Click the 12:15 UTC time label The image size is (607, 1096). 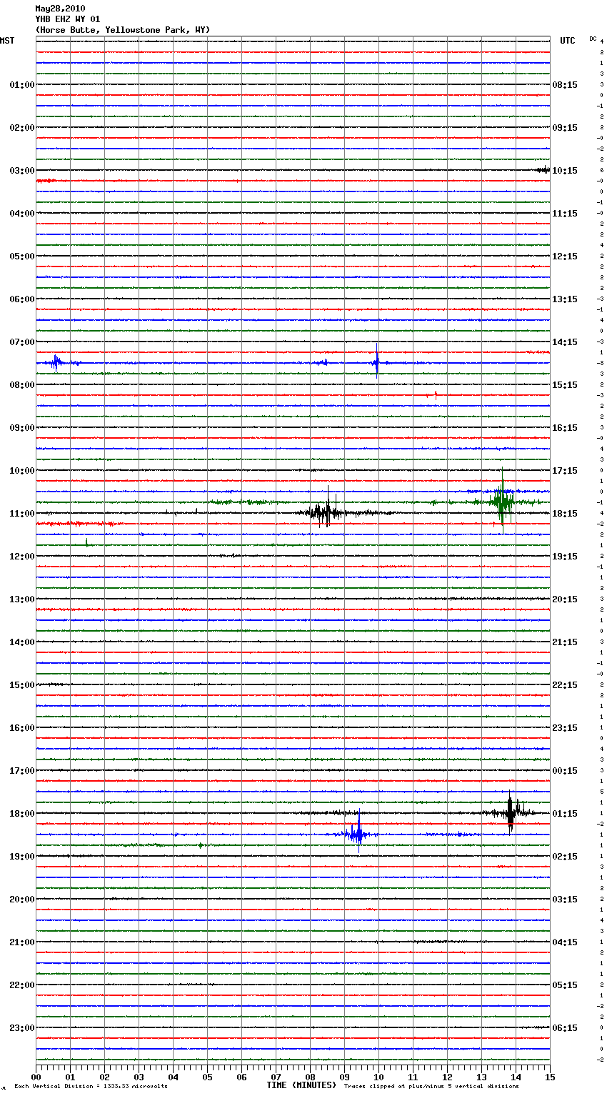point(565,256)
